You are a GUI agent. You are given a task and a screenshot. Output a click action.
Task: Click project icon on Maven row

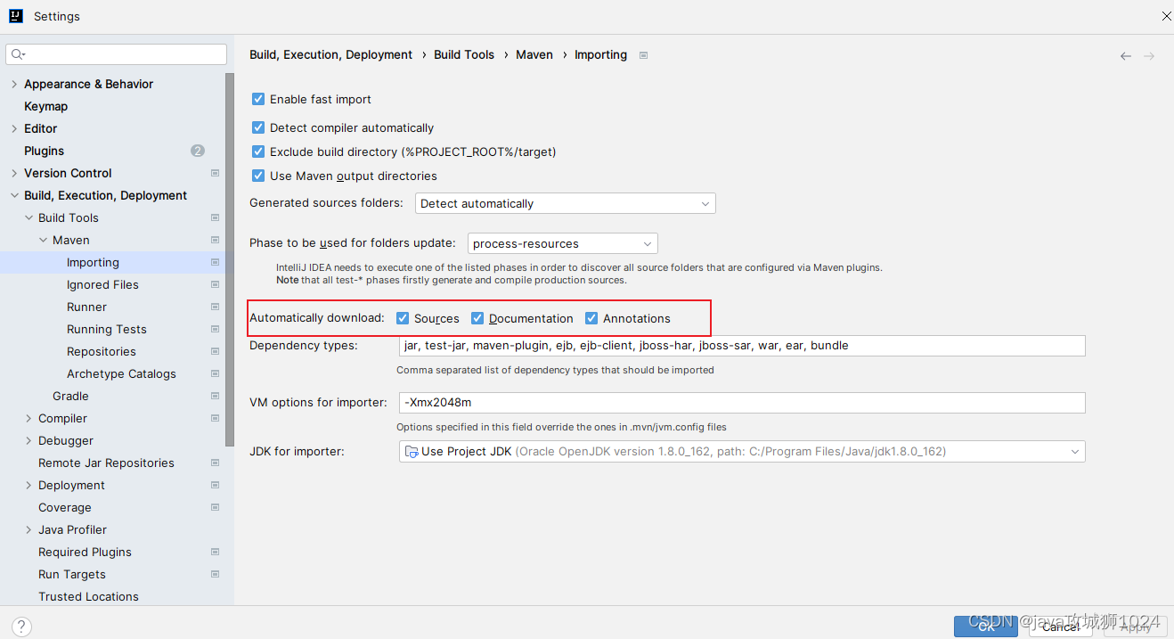215,240
